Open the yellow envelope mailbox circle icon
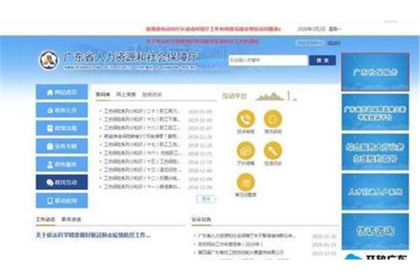The height and width of the screenshot is (280, 420). [246, 150]
